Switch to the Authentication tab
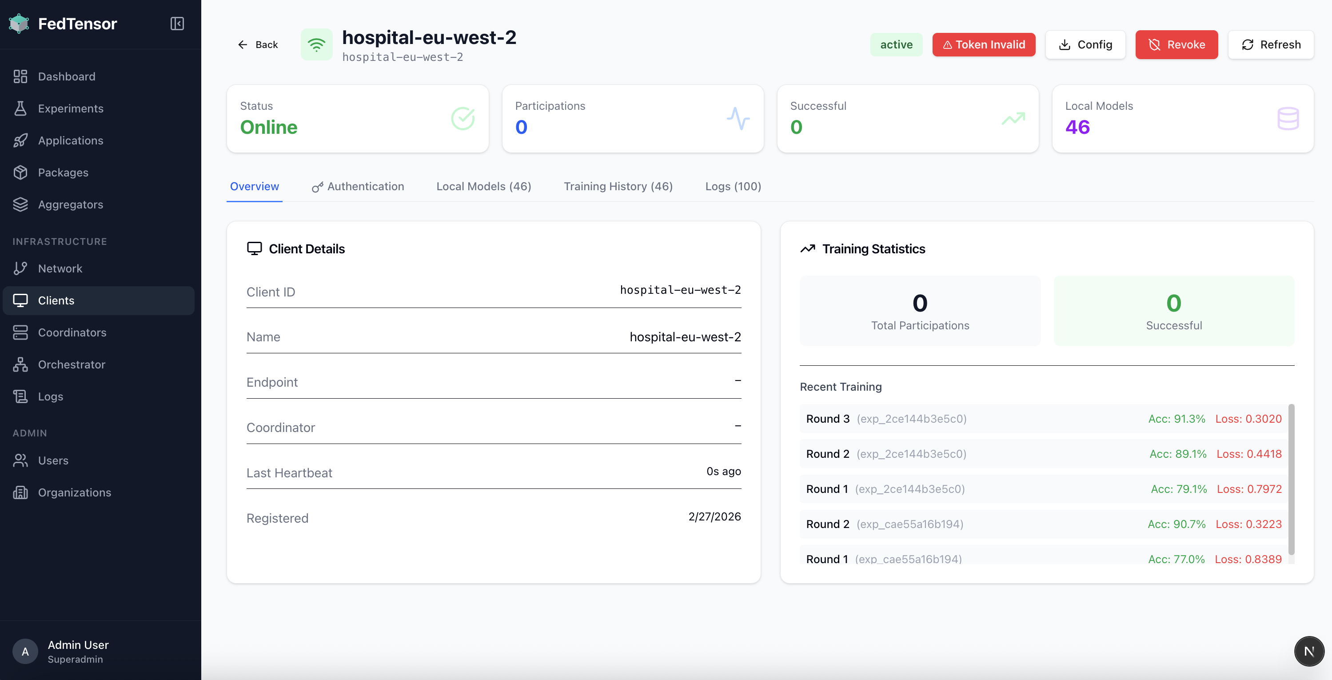 pyautogui.click(x=358, y=187)
